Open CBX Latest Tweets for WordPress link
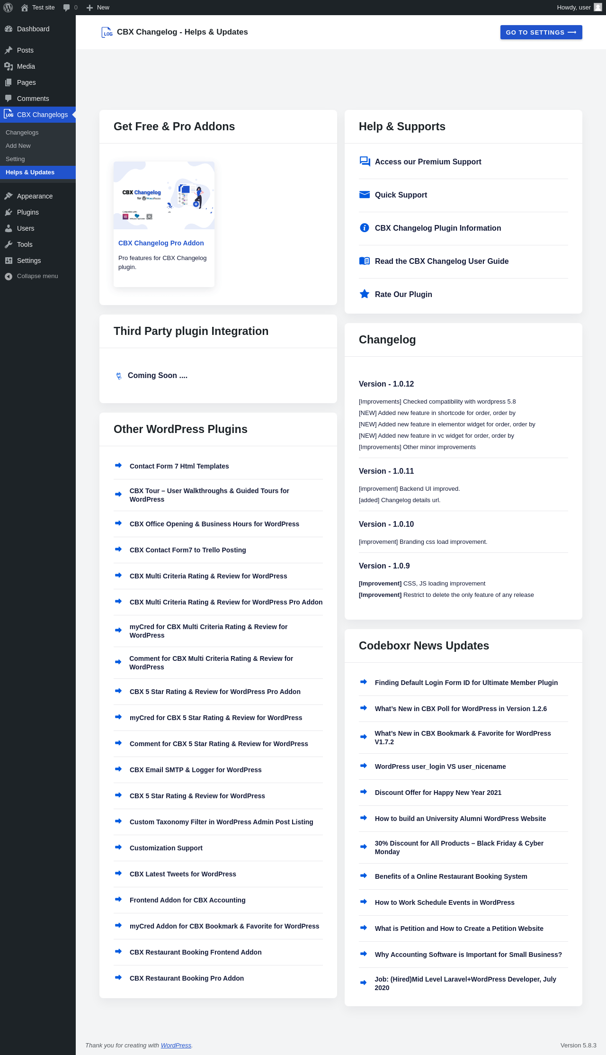Screen dimensions: 606x1055 [x=183, y=874]
